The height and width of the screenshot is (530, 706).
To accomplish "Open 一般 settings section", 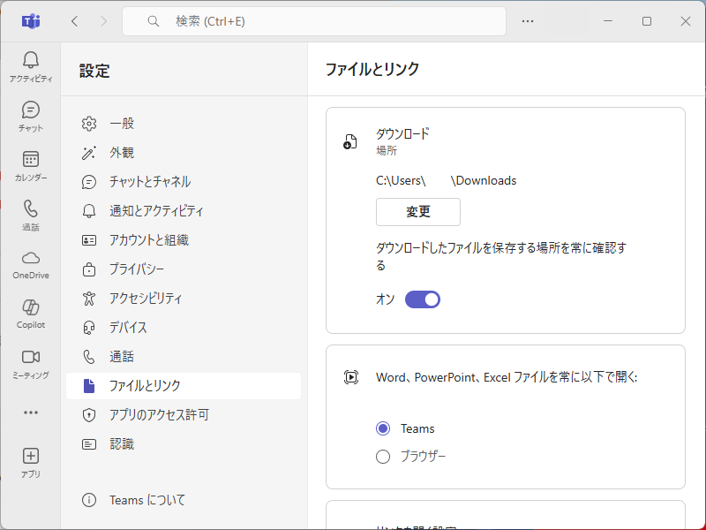I will point(122,124).
